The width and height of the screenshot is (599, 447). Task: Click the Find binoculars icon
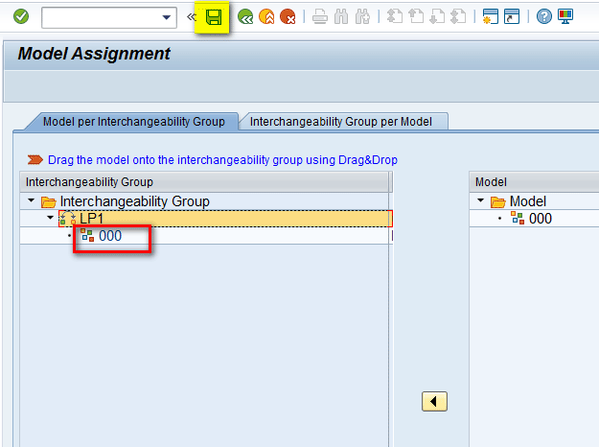click(x=341, y=17)
